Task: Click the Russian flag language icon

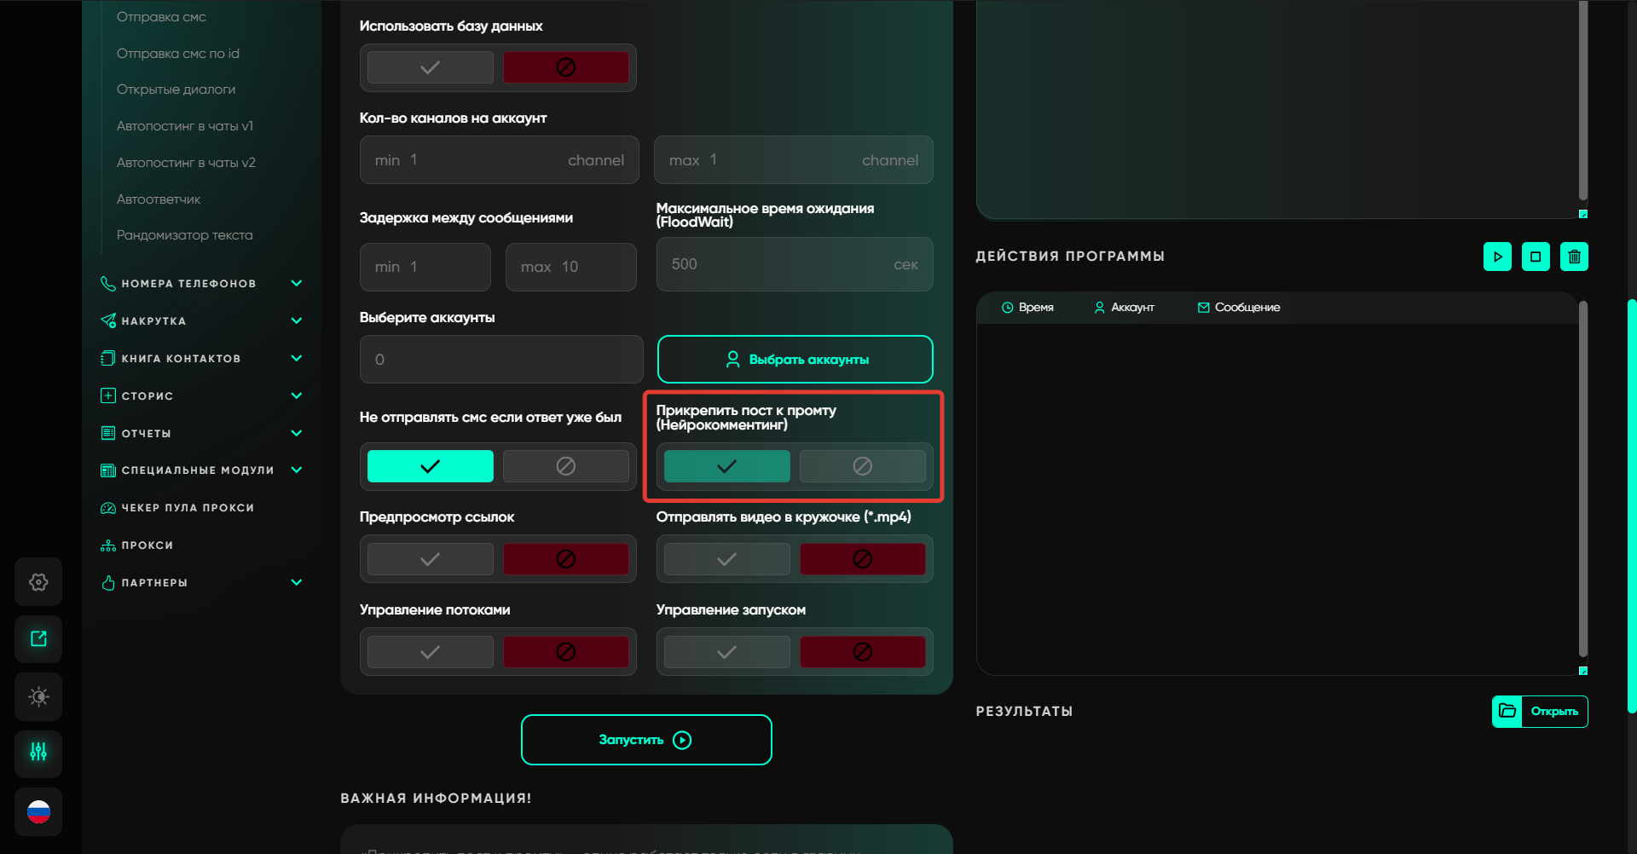Action: (38, 811)
